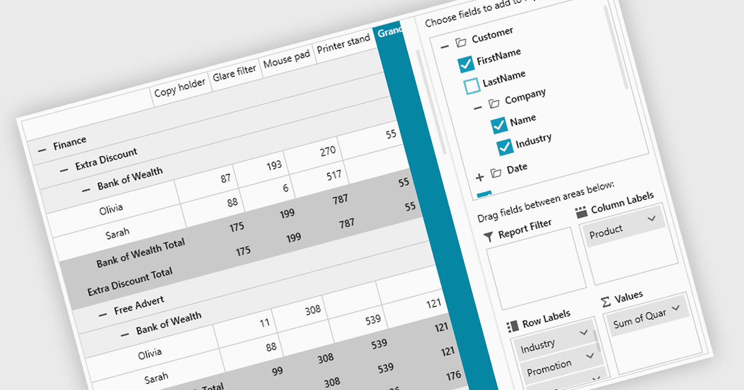
Task: Open the Industry row label dropdown
Action: click(583, 334)
